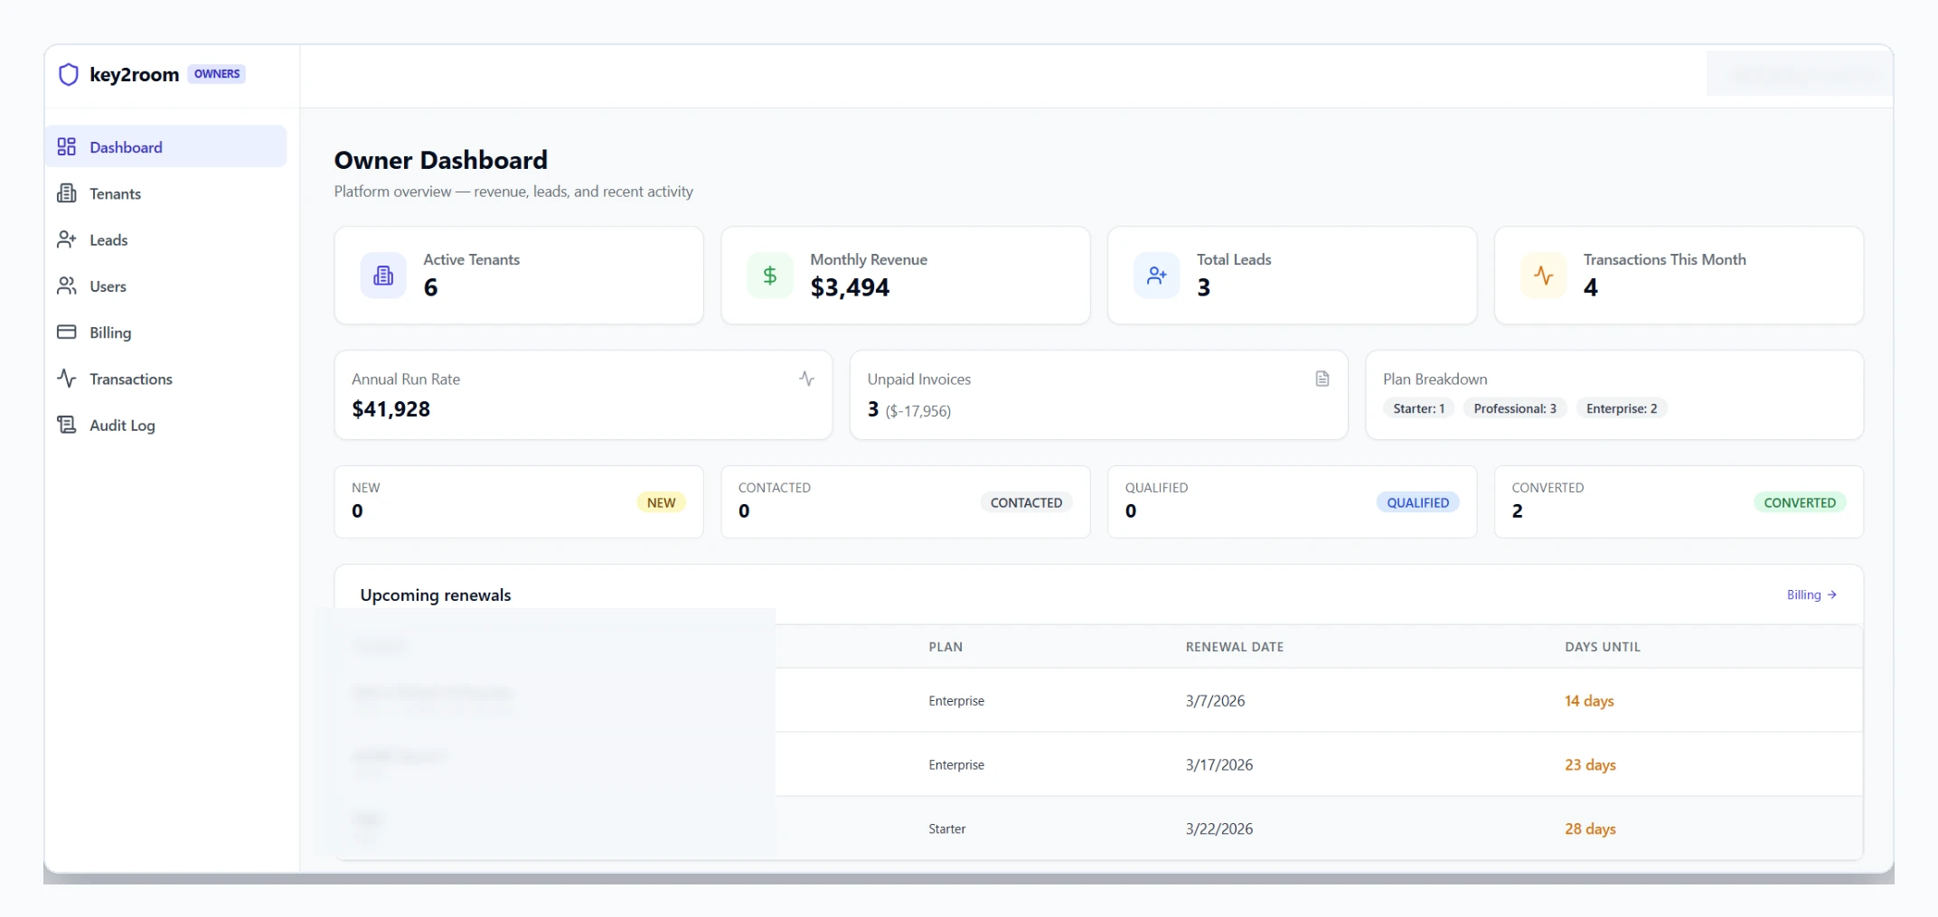Image resolution: width=1938 pixels, height=917 pixels.
Task: Click the activity icon on Transactions This Month card
Action: click(1543, 275)
